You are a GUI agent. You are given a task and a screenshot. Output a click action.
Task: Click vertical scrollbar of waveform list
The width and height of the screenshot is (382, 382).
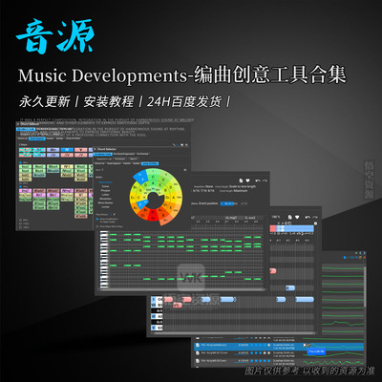[365, 286]
